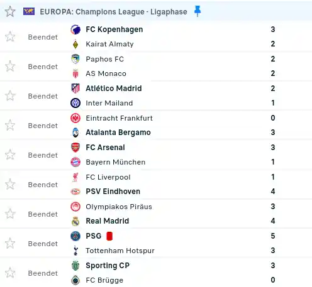Open the EUROPA: Champions League - Ligaphase link
This screenshot has height=287, width=312.
(113, 12)
